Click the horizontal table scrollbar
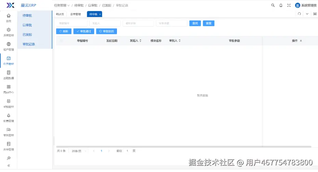The image size is (318, 172). [x=184, y=146]
